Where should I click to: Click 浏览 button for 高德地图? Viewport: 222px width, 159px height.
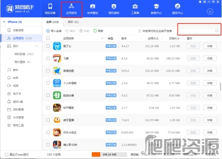coord(193,71)
